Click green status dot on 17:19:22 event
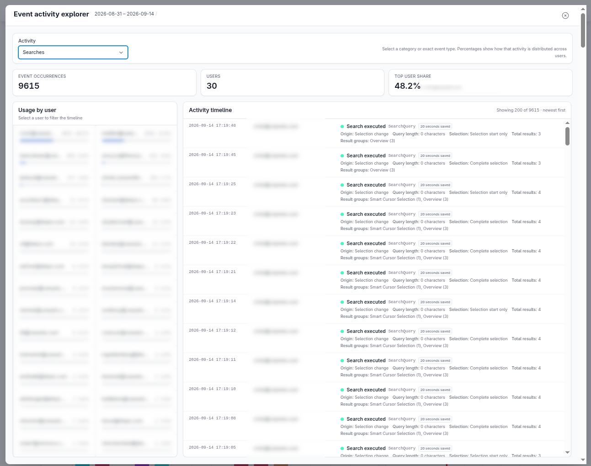Viewport: 591px width, 466px height. click(x=342, y=244)
